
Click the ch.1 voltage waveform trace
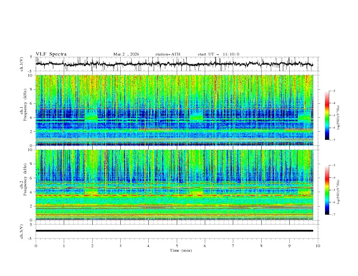click(174, 64)
